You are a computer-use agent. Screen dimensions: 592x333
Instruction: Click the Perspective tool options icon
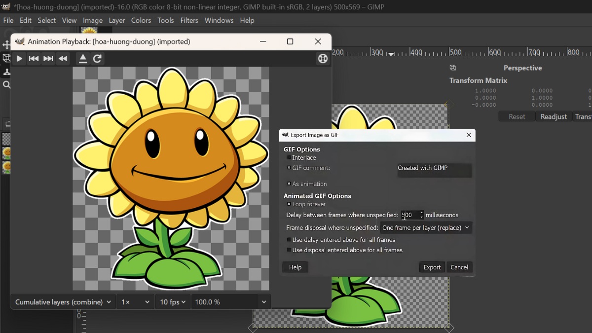pos(453,68)
